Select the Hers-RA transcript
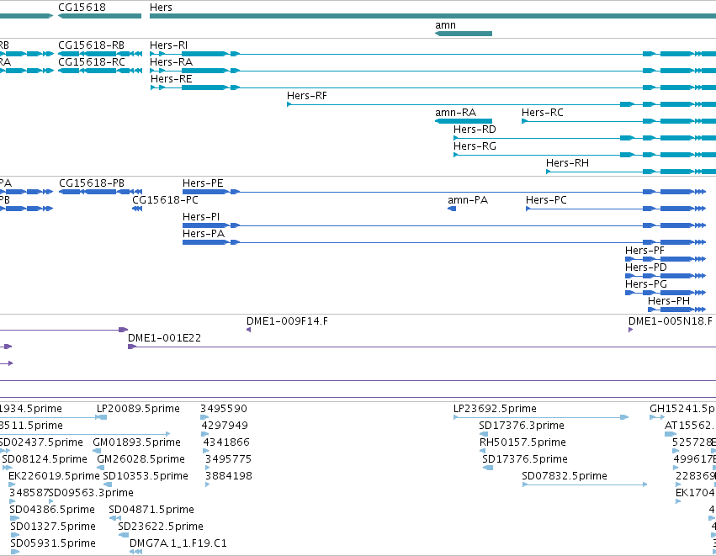 432,71
